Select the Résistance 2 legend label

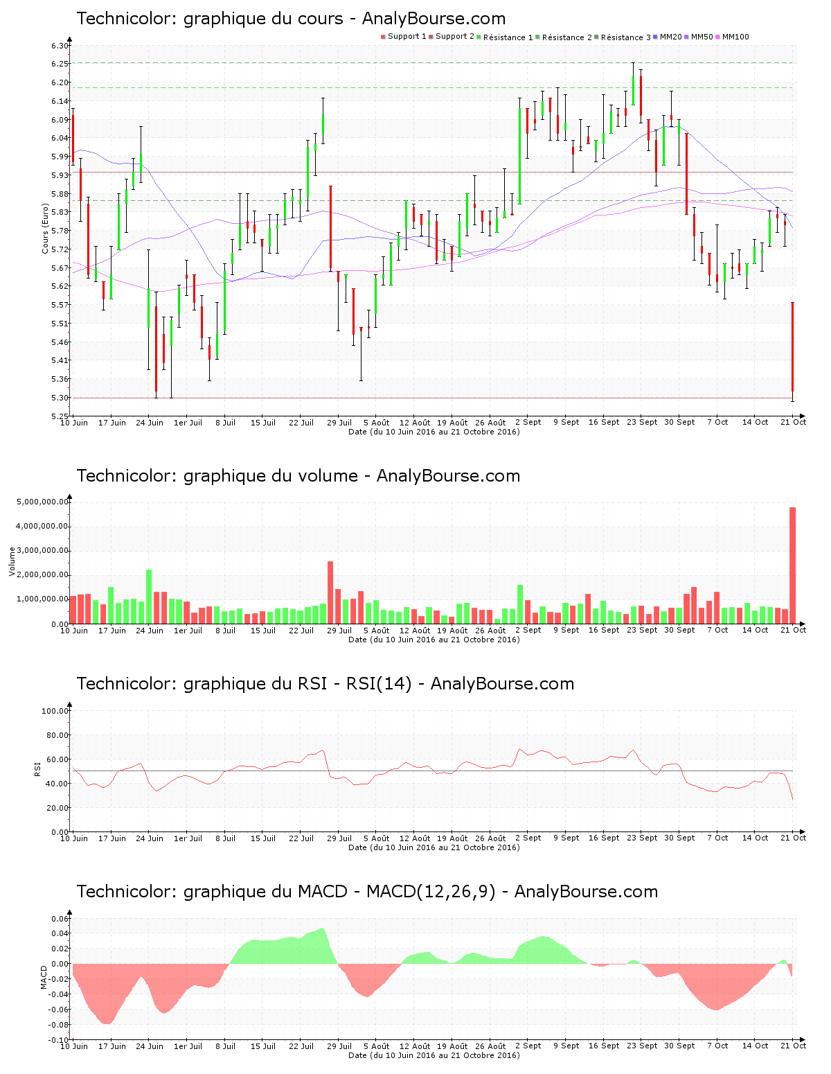coord(567,37)
